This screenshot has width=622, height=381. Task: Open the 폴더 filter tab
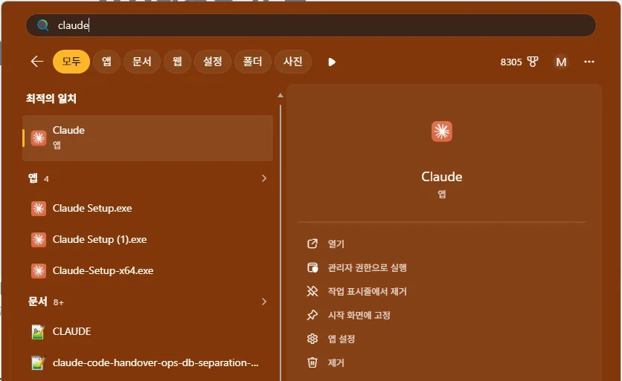(x=253, y=62)
